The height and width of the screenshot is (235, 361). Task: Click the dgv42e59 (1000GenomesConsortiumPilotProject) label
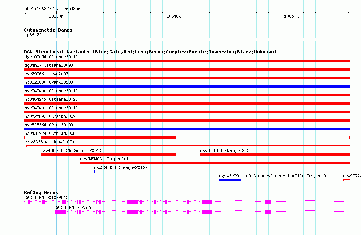click(x=273, y=176)
